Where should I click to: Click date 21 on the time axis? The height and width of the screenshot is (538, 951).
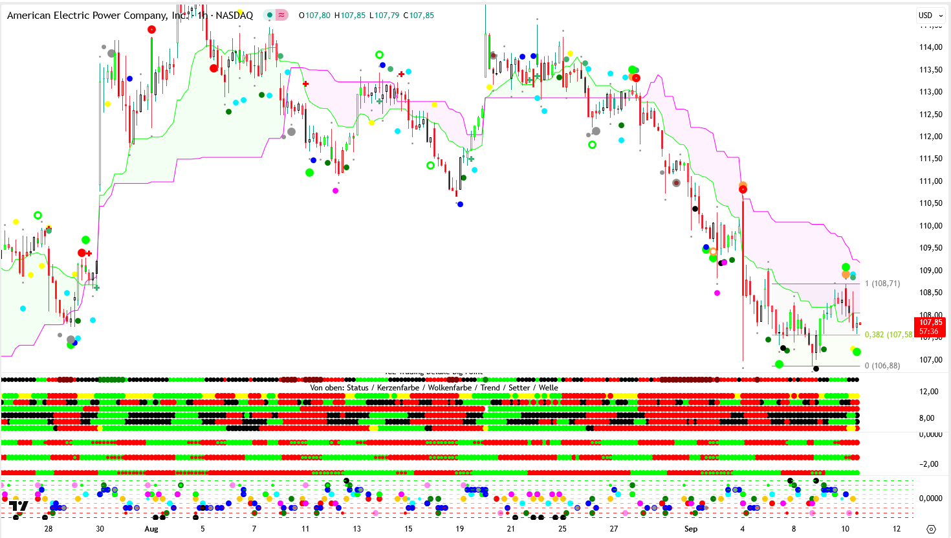tap(511, 529)
